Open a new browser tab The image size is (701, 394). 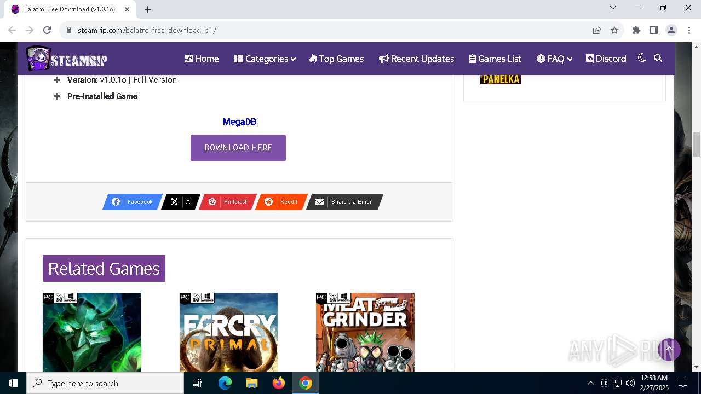pos(148,9)
